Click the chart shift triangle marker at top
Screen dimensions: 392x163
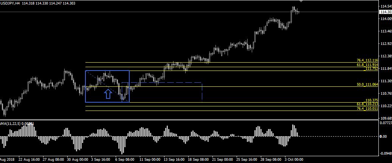[301, 1]
